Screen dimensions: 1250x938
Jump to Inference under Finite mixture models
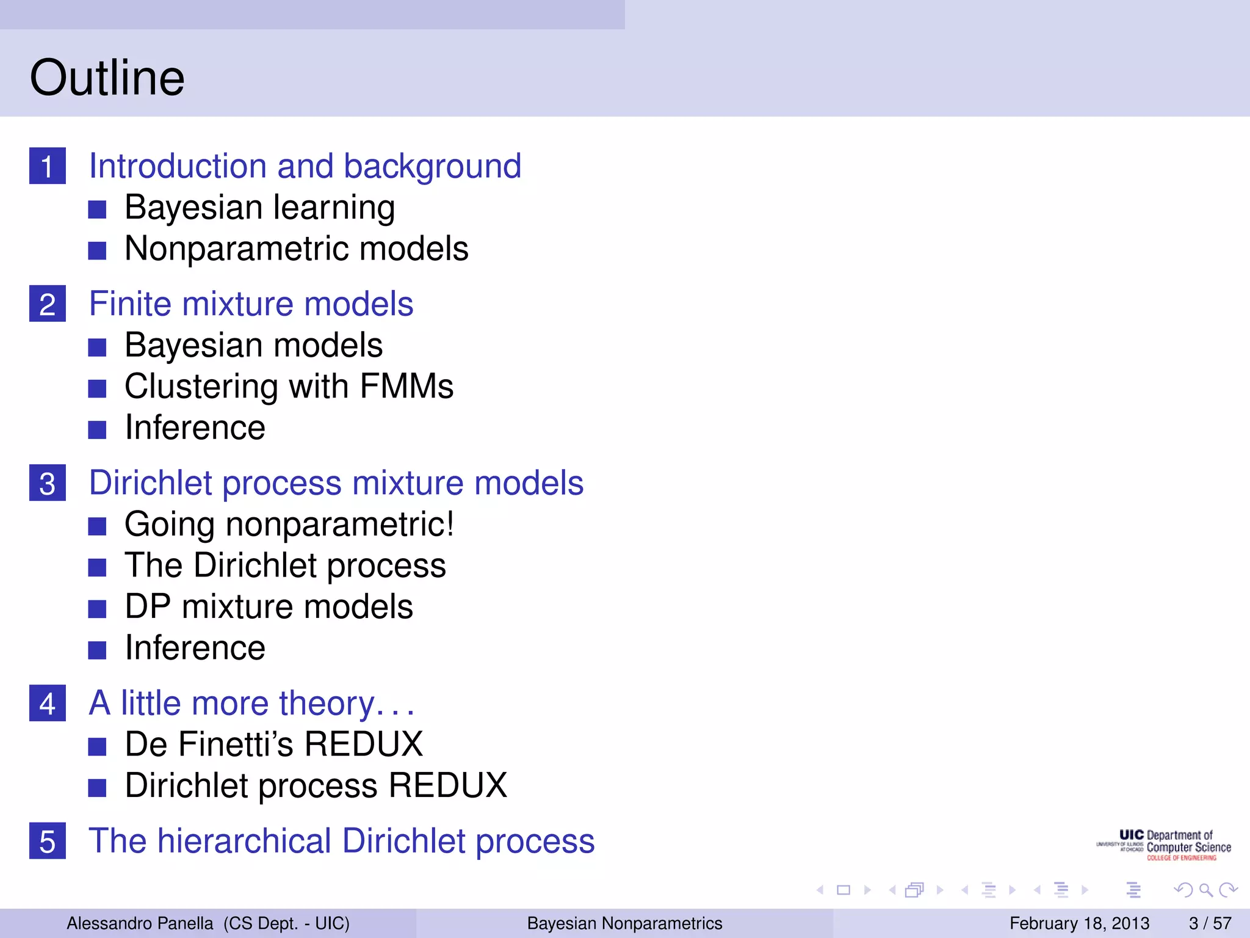pos(195,427)
